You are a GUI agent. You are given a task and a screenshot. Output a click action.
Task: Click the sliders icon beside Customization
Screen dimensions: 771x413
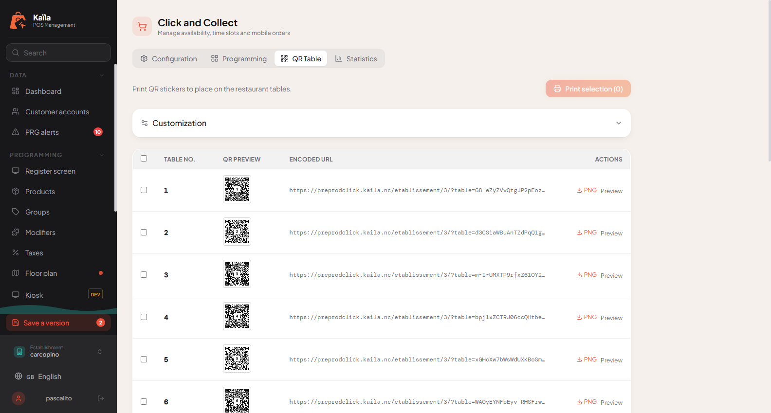[145, 123]
